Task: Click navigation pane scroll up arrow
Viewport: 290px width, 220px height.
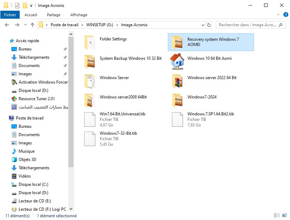Action: [71, 34]
